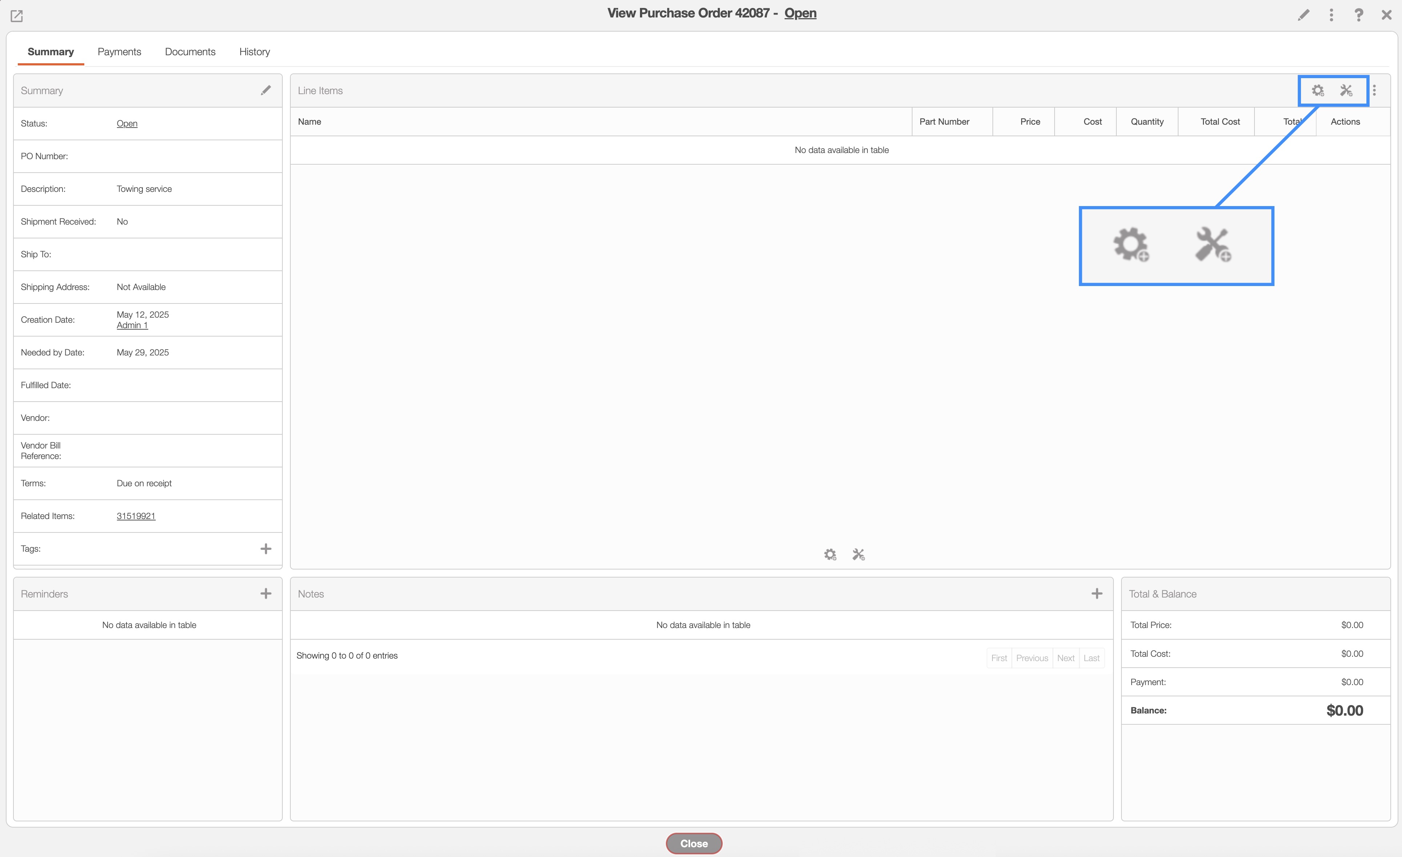Open the help question mark icon
The width and height of the screenshot is (1402, 857).
(1358, 15)
